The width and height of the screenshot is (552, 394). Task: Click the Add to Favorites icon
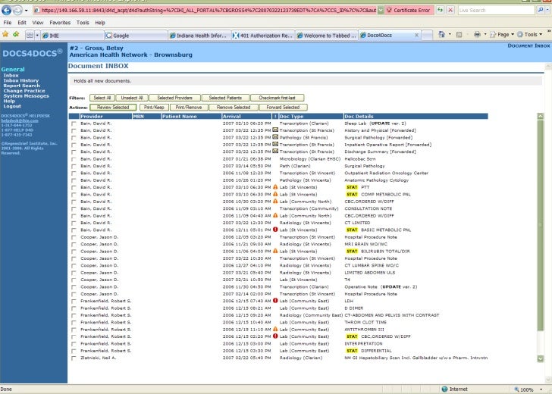point(16,35)
